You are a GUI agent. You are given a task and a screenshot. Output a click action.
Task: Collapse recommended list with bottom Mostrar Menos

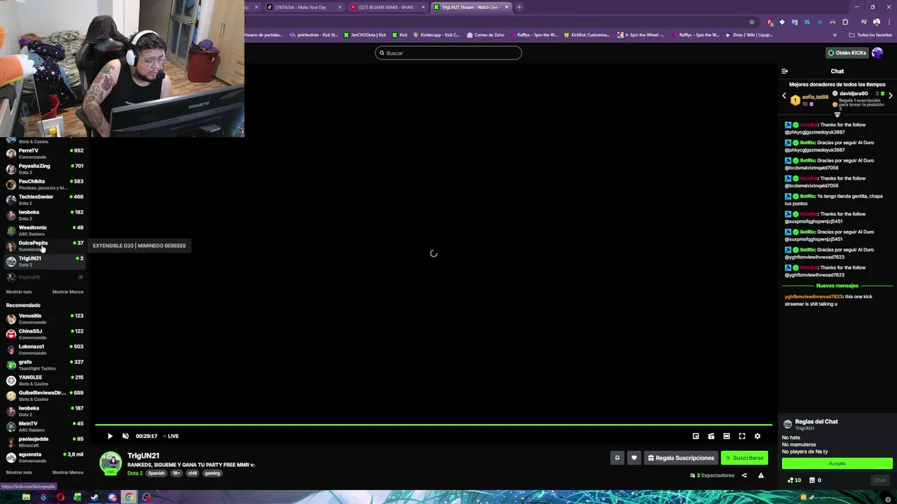(68, 472)
